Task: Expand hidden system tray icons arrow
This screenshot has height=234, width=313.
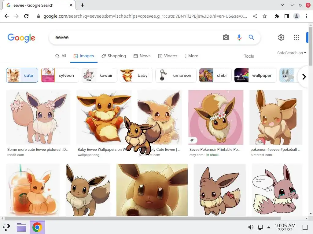Action: pos(269,227)
